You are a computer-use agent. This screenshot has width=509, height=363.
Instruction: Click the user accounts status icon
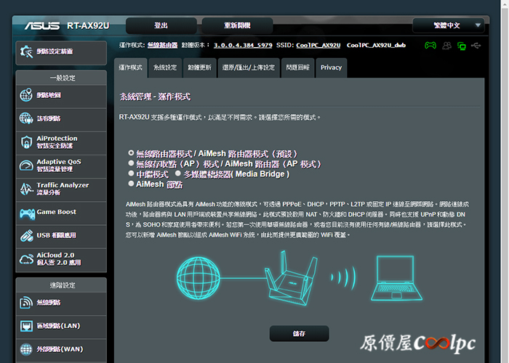[447, 46]
